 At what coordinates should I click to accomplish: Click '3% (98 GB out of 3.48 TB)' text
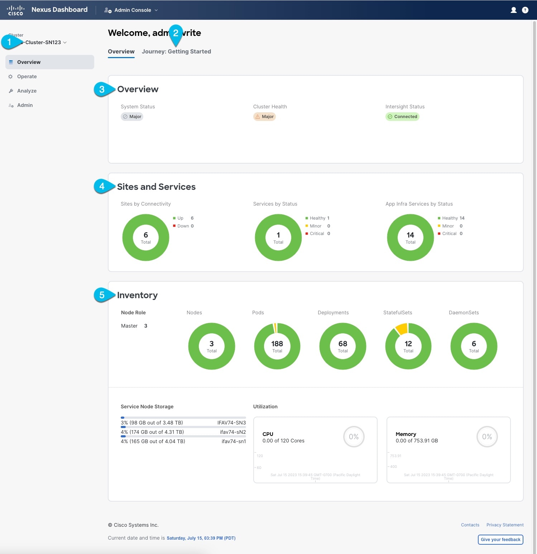[x=152, y=423]
